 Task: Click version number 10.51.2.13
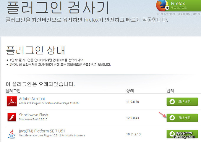click(133, 134)
